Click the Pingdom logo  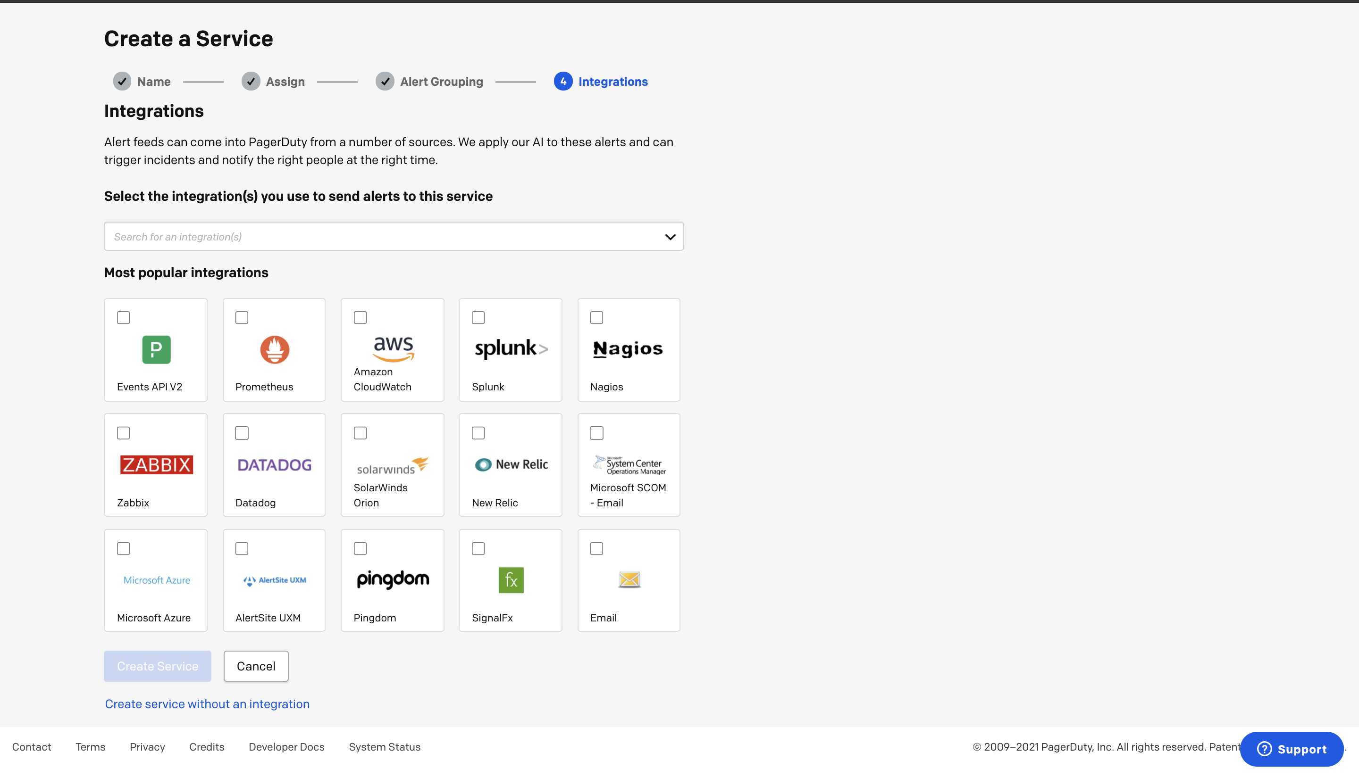(393, 579)
